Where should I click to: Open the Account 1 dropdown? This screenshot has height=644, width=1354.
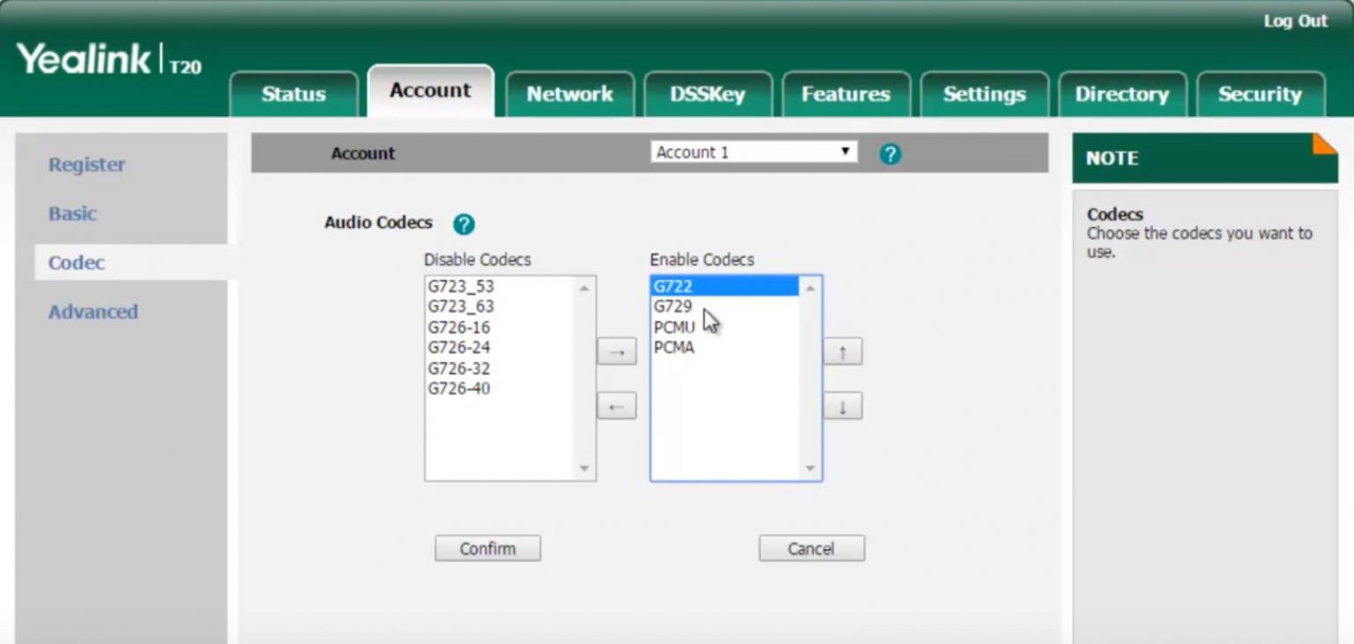pyautogui.click(x=754, y=152)
